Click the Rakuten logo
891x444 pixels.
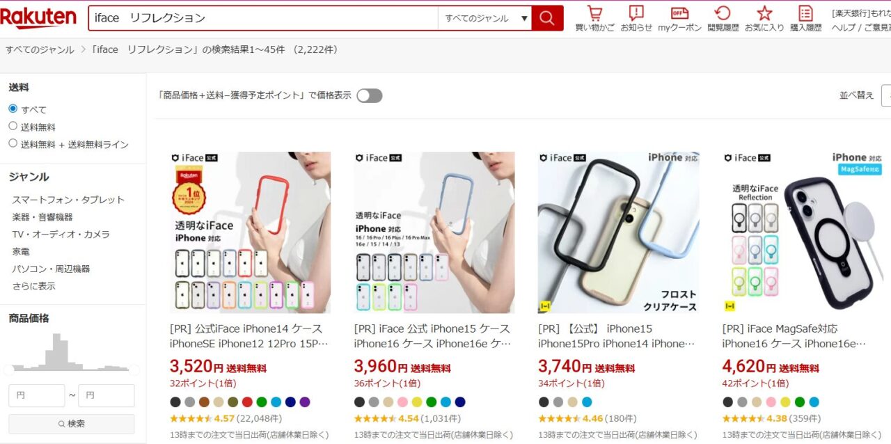point(38,18)
